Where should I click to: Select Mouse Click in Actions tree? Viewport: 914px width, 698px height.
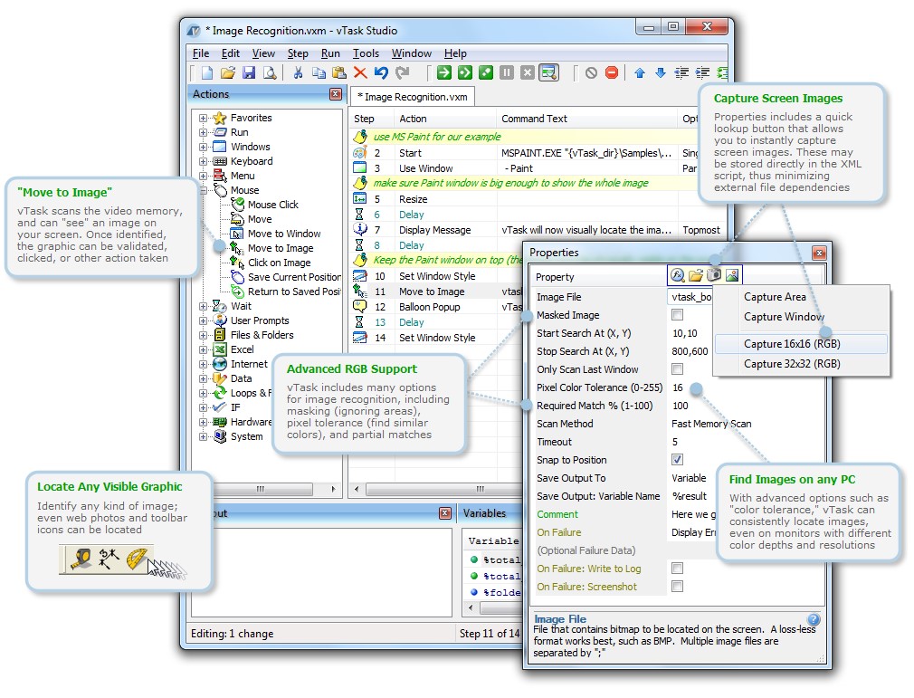click(x=272, y=205)
